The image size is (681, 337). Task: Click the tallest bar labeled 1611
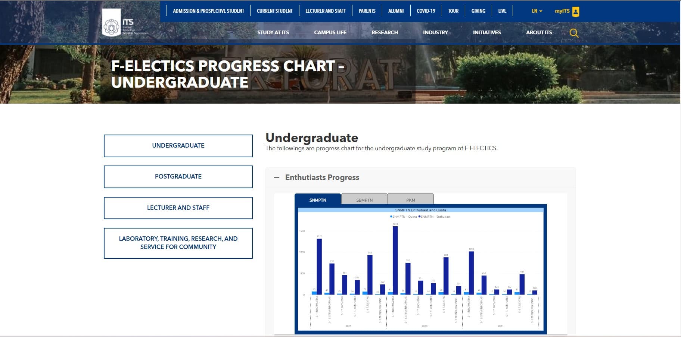[x=395, y=260]
